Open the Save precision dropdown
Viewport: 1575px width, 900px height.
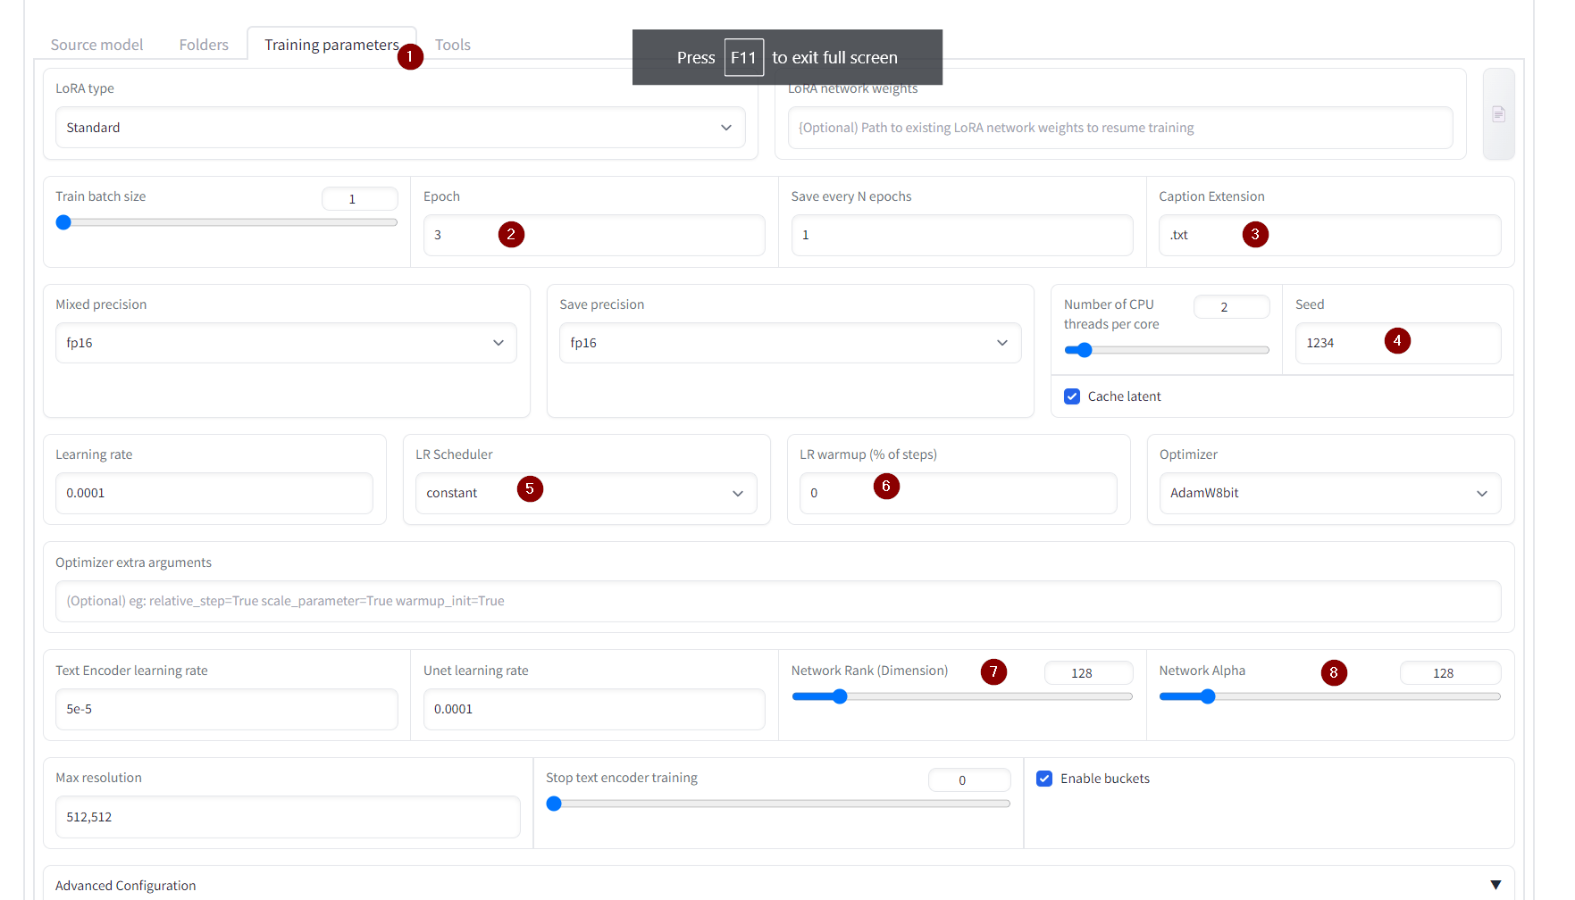tap(790, 343)
